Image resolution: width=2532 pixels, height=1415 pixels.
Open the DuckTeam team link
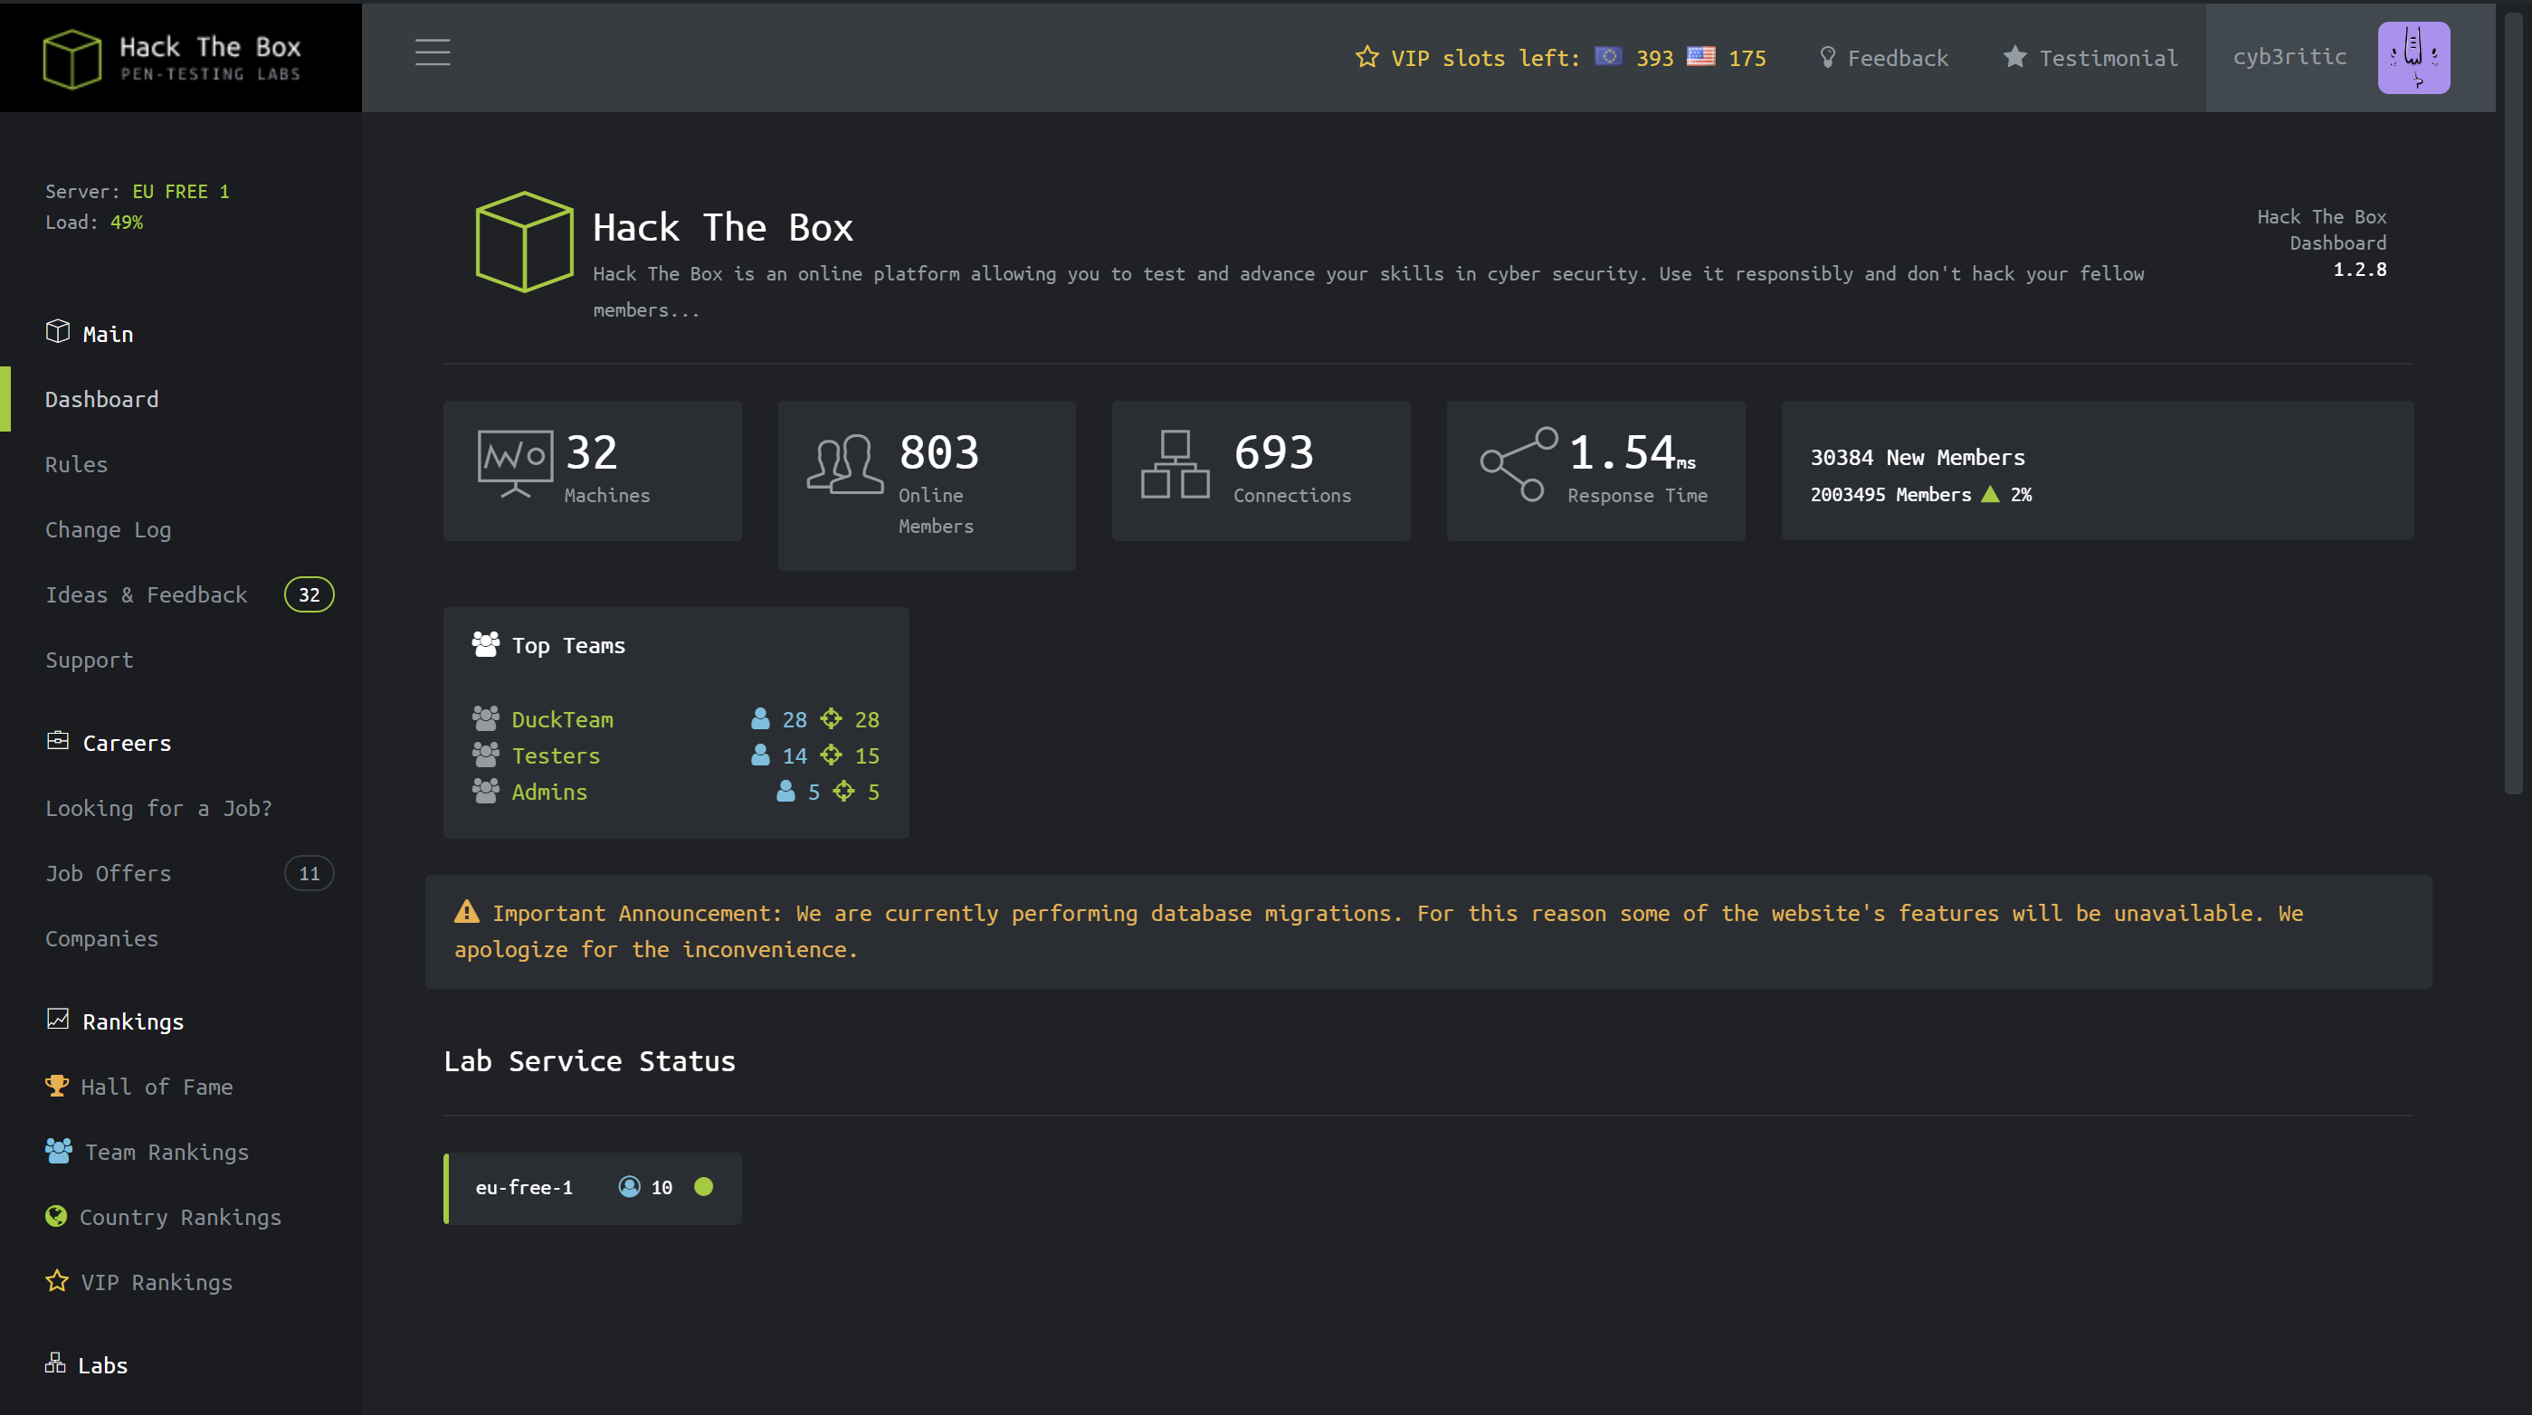pyautogui.click(x=562, y=719)
